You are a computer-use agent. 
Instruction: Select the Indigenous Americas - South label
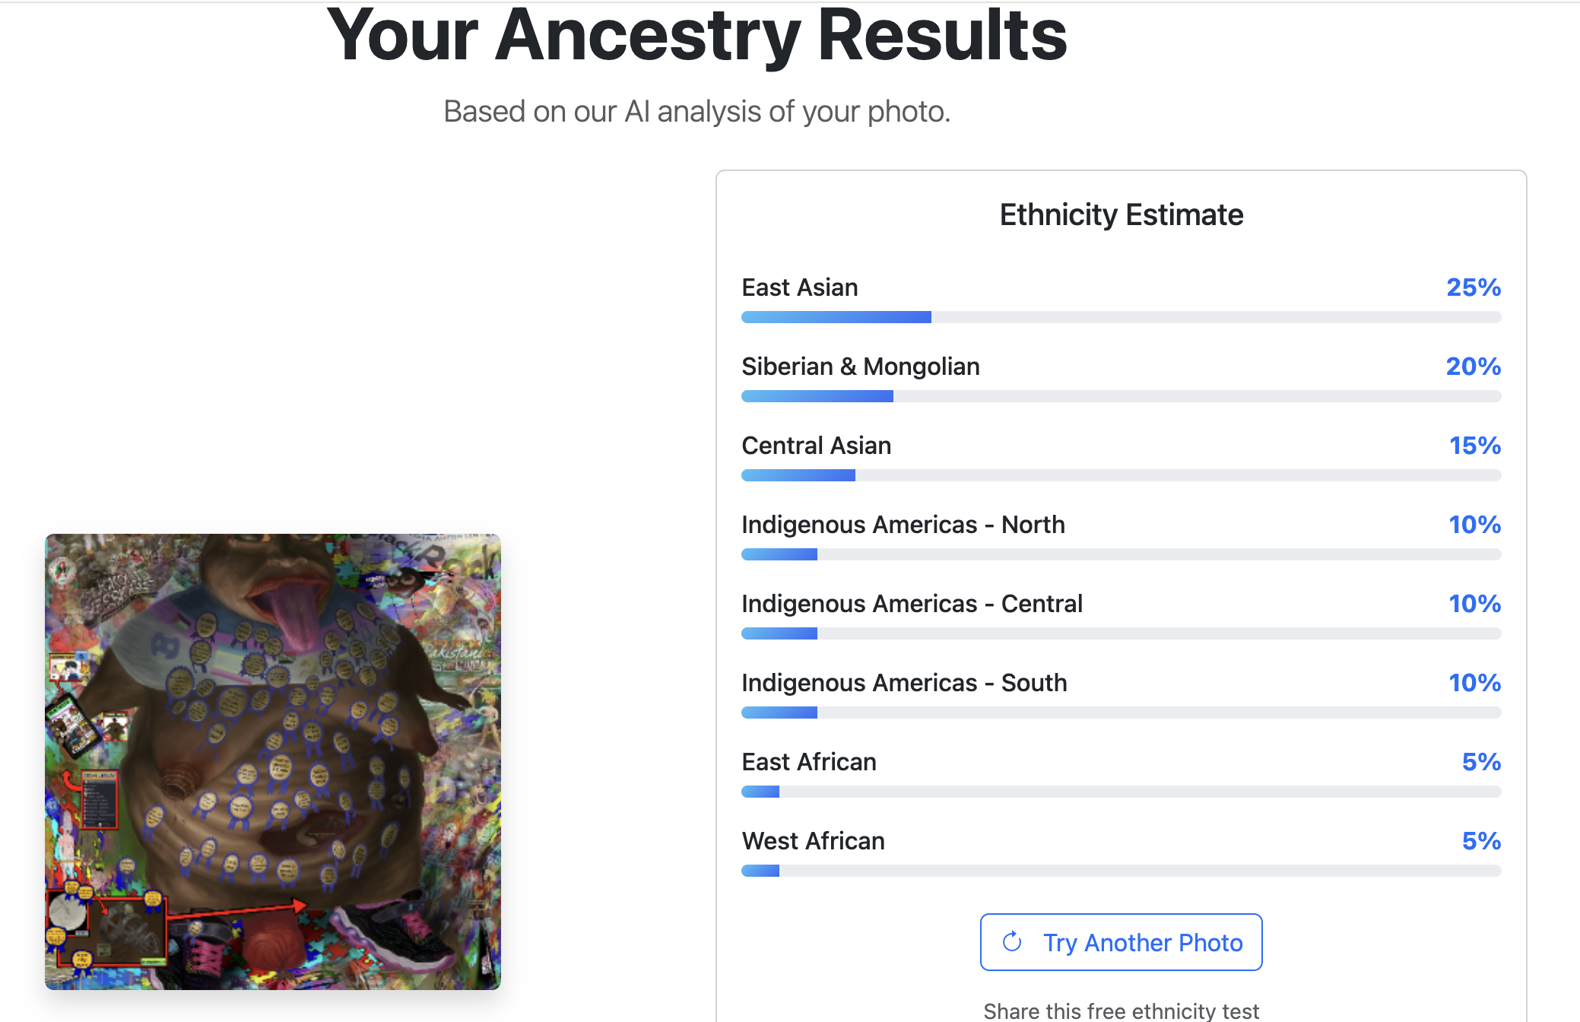pyautogui.click(x=904, y=683)
